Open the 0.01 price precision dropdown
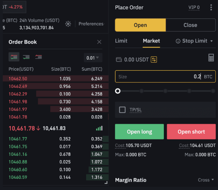 [x=93, y=58]
